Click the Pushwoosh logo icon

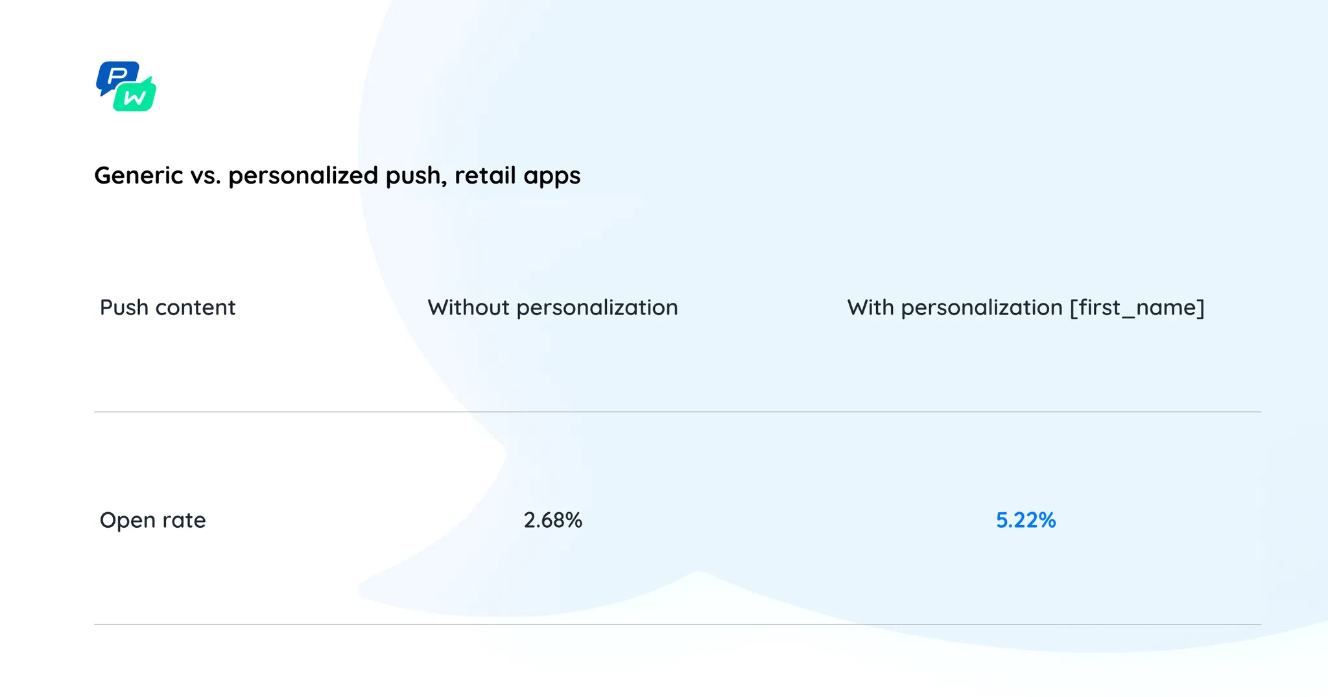(126, 86)
